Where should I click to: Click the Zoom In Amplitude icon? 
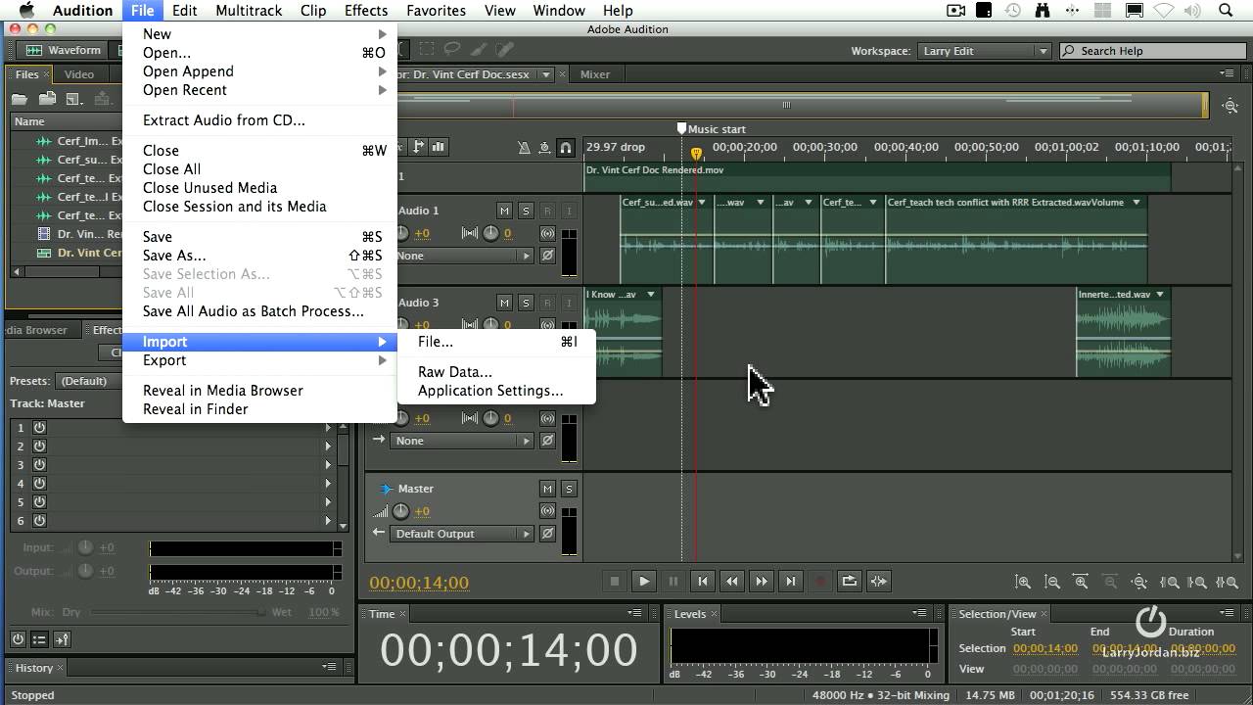(x=1023, y=582)
